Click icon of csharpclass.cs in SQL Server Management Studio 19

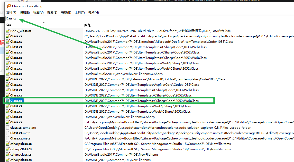(x=8, y=149)
